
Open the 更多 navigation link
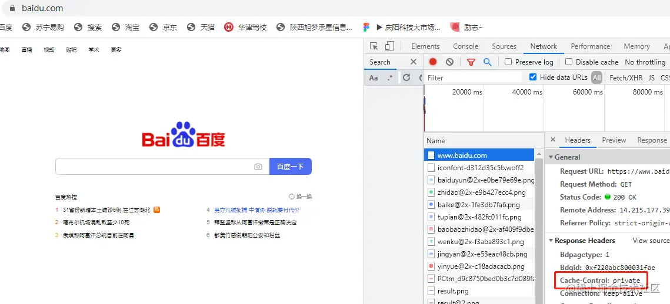click(116, 50)
